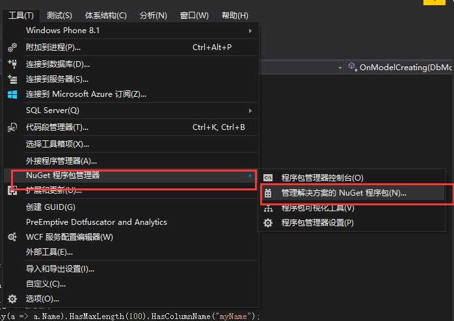
Task: Choose 自定义(C)... menu entry
Action: click(x=131, y=284)
